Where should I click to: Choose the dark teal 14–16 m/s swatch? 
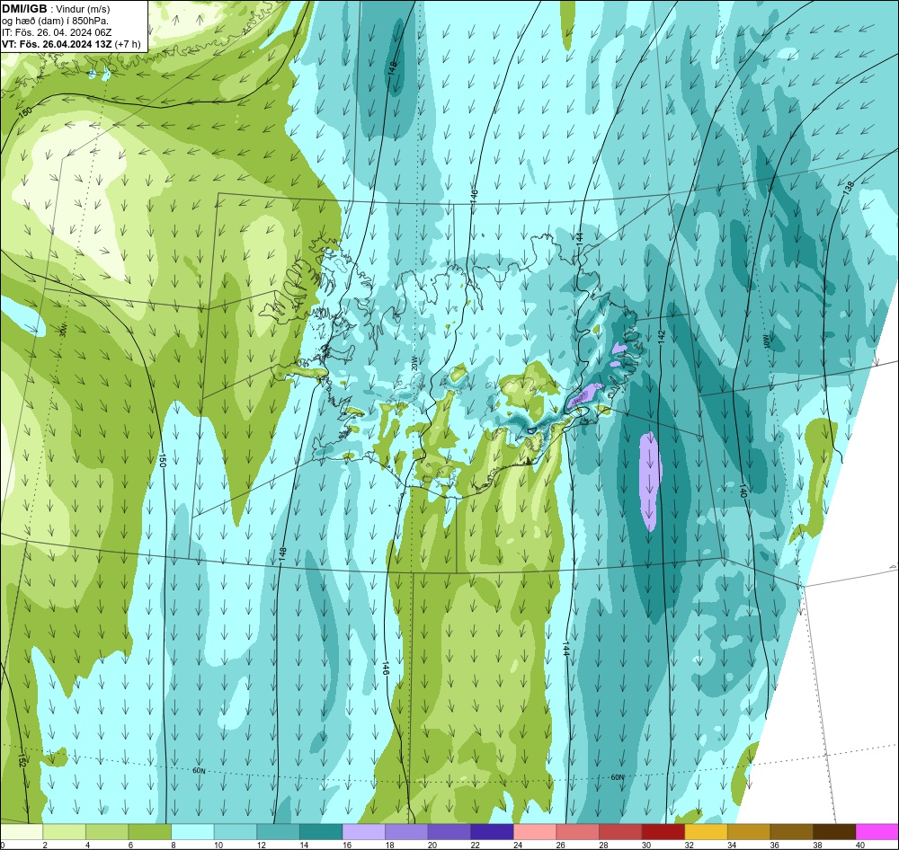(321, 832)
